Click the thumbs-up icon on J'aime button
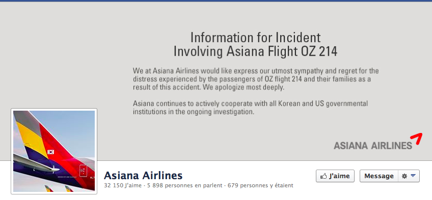Viewport: 432px width, 200px height. point(323,176)
